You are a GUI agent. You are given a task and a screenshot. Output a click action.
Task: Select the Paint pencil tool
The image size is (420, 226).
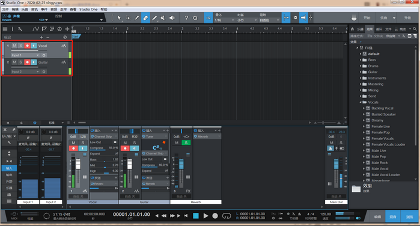[136, 18]
